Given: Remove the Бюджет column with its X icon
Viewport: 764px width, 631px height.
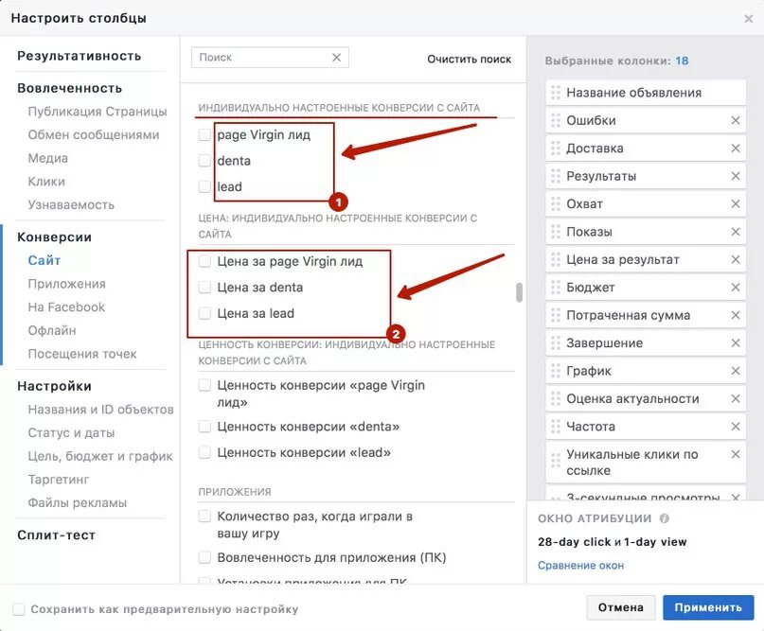Looking at the screenshot, I should [x=736, y=288].
